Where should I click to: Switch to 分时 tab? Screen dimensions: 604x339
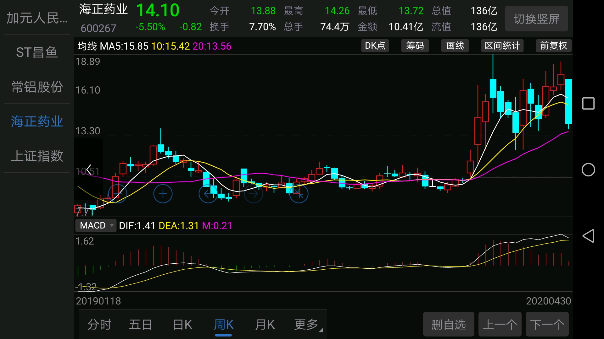pos(99,325)
